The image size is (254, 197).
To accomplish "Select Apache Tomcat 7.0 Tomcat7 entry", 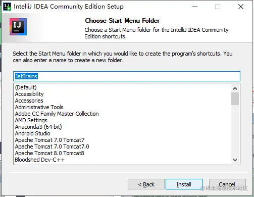I will click(49, 140).
